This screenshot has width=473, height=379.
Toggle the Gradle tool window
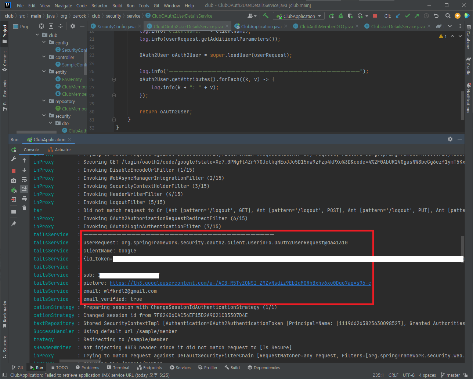point(468,66)
